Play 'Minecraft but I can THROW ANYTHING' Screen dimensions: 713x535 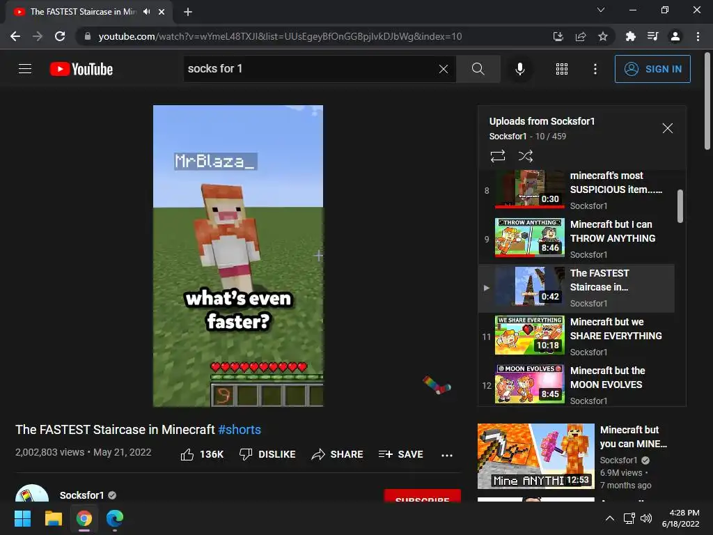point(577,239)
